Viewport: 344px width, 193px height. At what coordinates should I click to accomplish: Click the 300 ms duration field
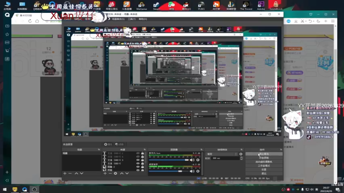(225, 158)
